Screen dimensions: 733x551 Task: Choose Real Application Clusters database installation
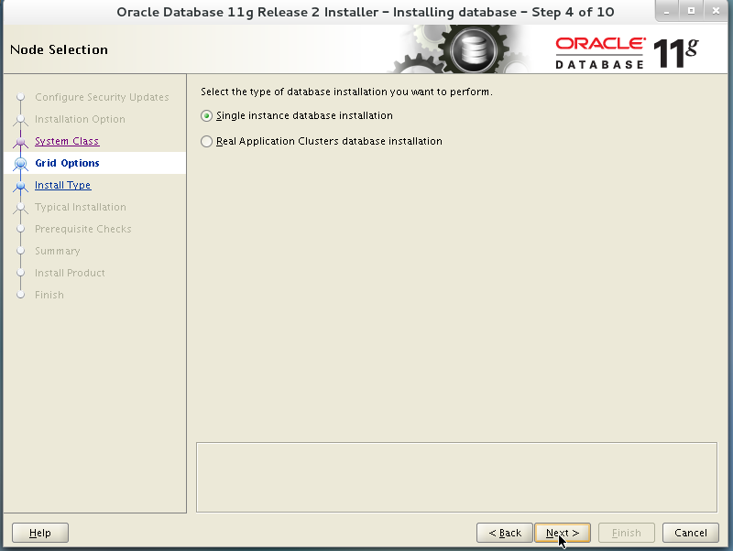click(322, 142)
